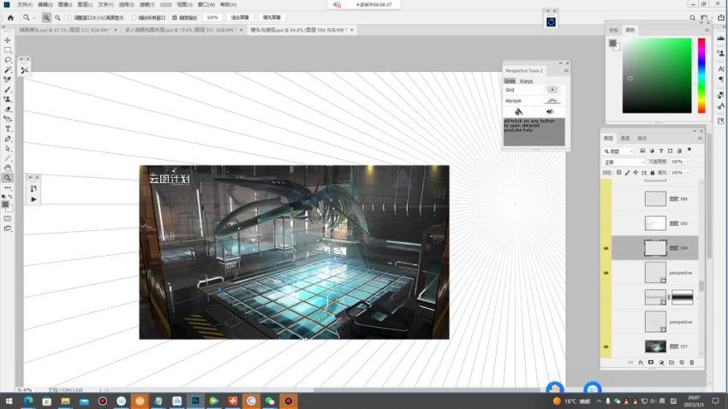Toggle the zoom all windows checkbox

[134, 18]
